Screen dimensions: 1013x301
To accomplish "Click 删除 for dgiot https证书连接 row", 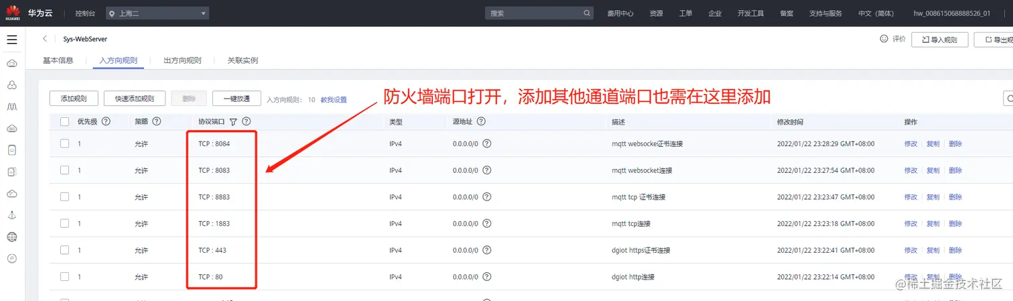I will 955,250.
